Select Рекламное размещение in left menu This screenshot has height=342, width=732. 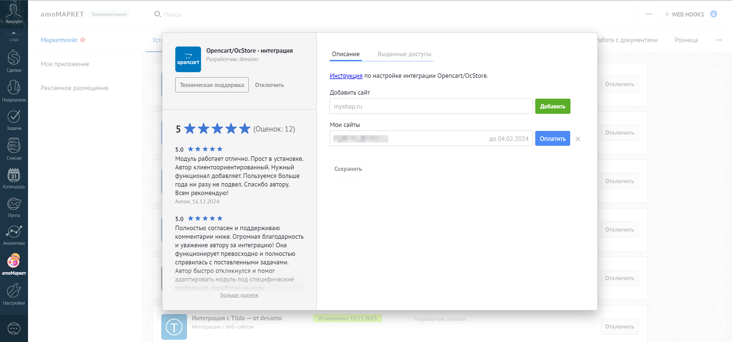(74, 88)
